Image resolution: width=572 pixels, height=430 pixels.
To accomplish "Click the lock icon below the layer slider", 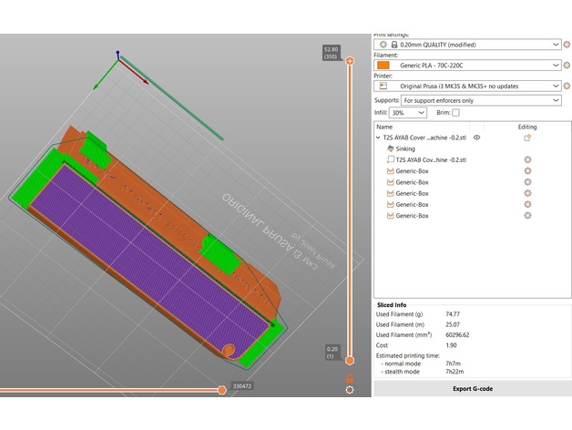I will tap(350, 377).
